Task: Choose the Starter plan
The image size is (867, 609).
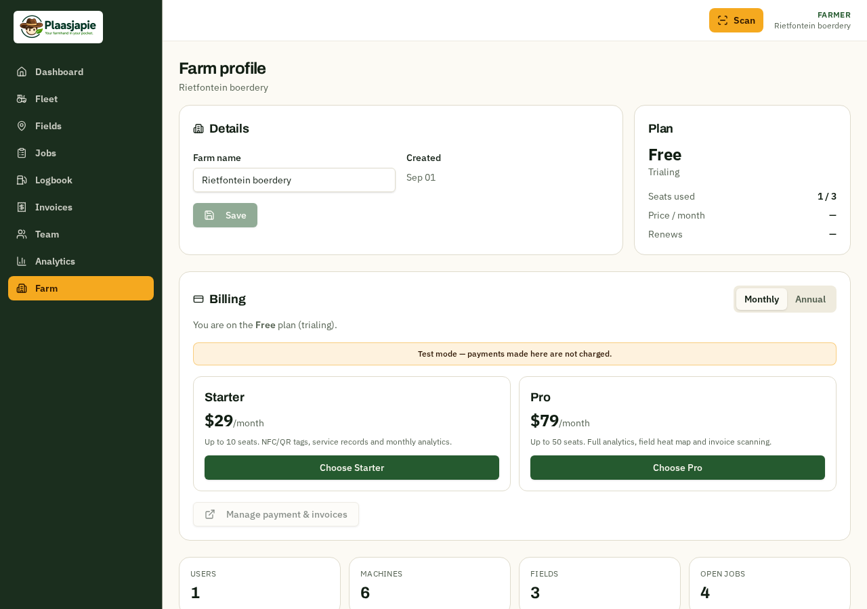Action: (352, 468)
